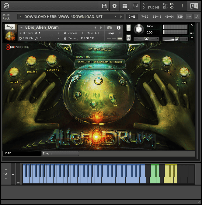202x205 pixels.
Task: Toggle the PV button on instrument header
Action: 192,37
